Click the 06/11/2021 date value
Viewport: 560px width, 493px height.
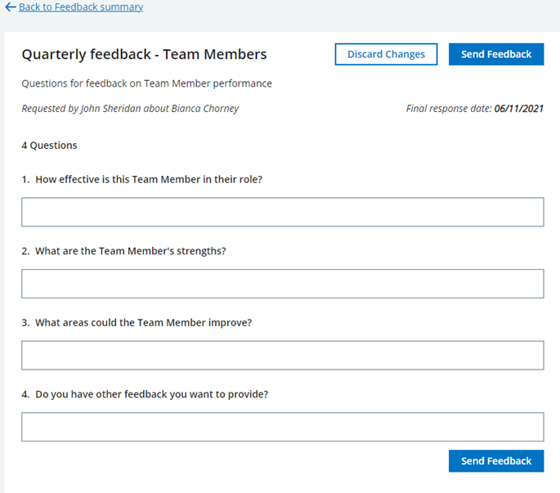pos(518,109)
